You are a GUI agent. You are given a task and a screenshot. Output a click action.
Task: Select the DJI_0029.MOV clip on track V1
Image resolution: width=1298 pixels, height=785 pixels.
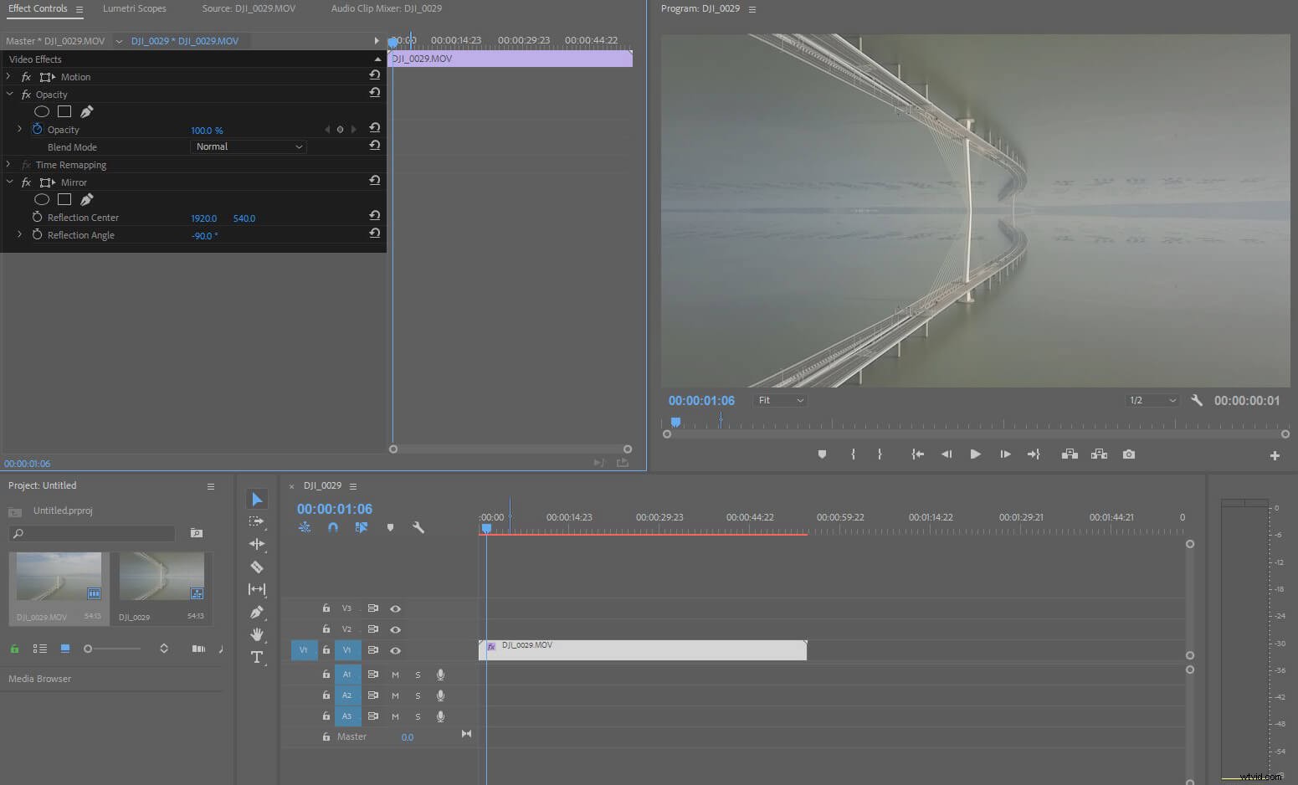(x=644, y=649)
